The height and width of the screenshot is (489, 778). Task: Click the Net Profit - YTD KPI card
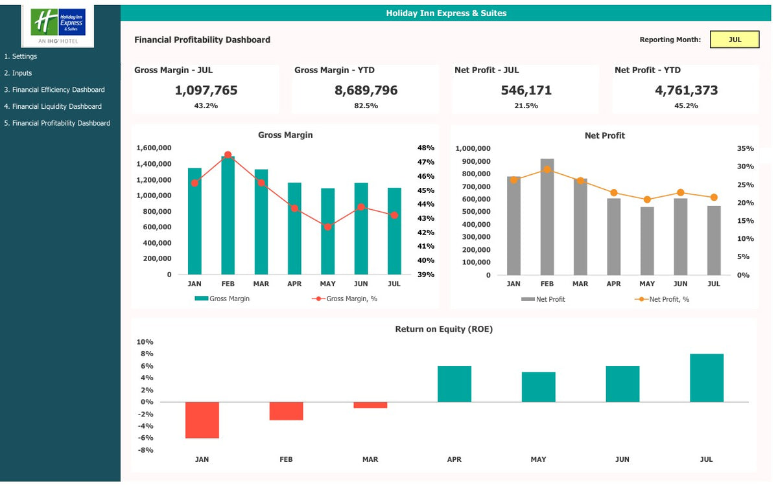coord(685,89)
